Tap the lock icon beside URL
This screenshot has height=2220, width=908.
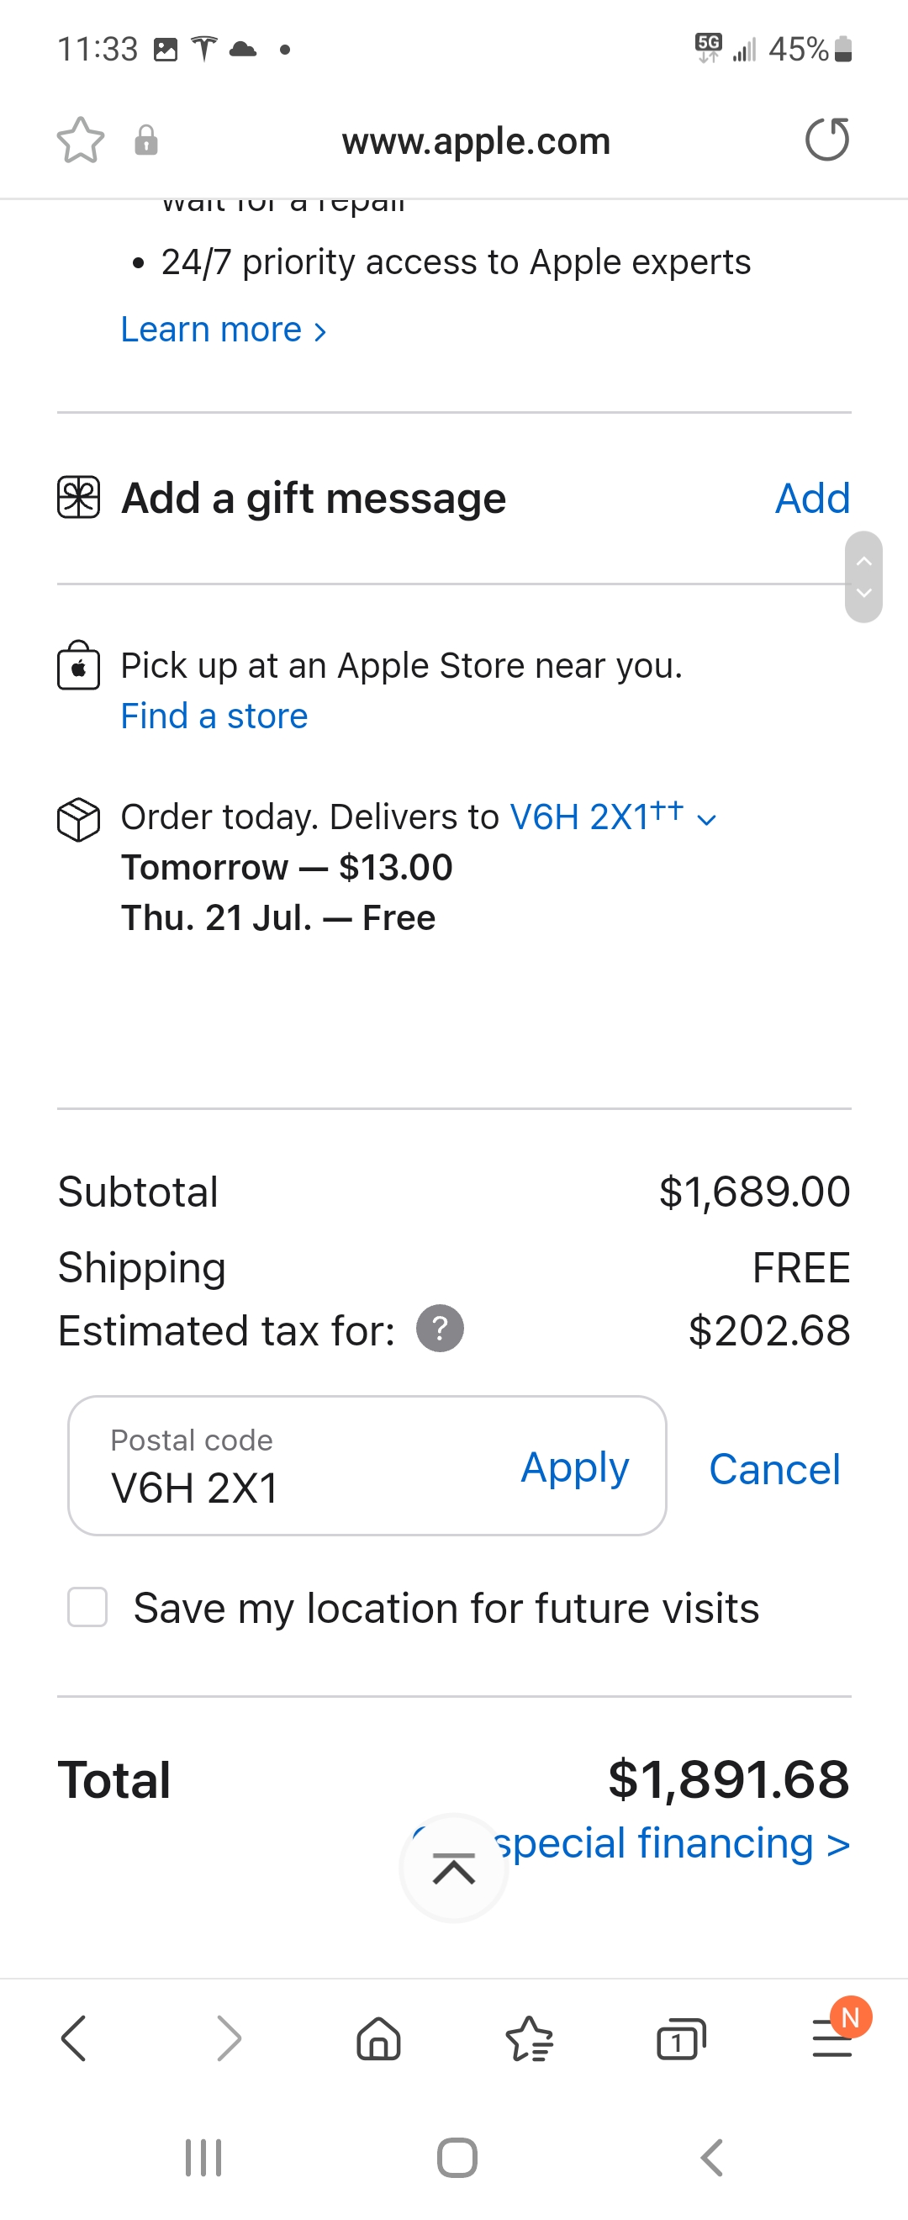pos(146,140)
